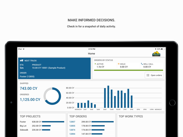Click the TOP PROJECTS heading
The height and width of the screenshot is (137, 183).
click(x=30, y=116)
